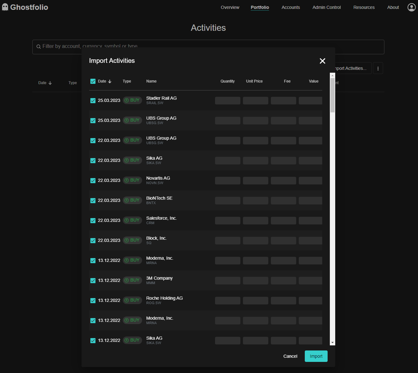Click the search magnifier icon in filter bar
This screenshot has width=418, height=373.
(x=38, y=46)
